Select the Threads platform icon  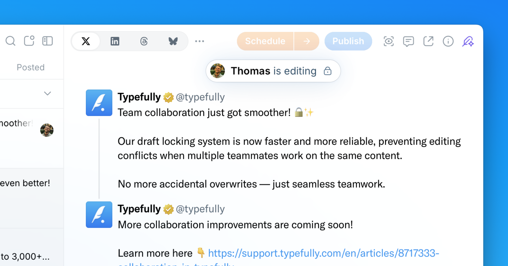click(144, 41)
